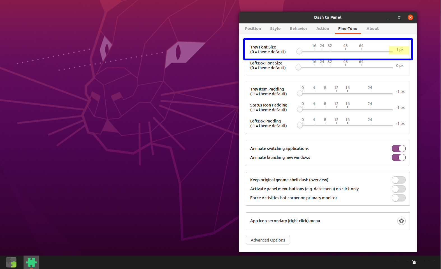This screenshot has width=441, height=269.
Task: Set Tray Item Padding slider to 24 mark
Action: [370, 94]
